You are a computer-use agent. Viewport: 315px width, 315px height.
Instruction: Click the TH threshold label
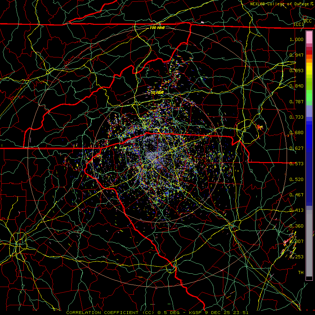click(x=301, y=273)
